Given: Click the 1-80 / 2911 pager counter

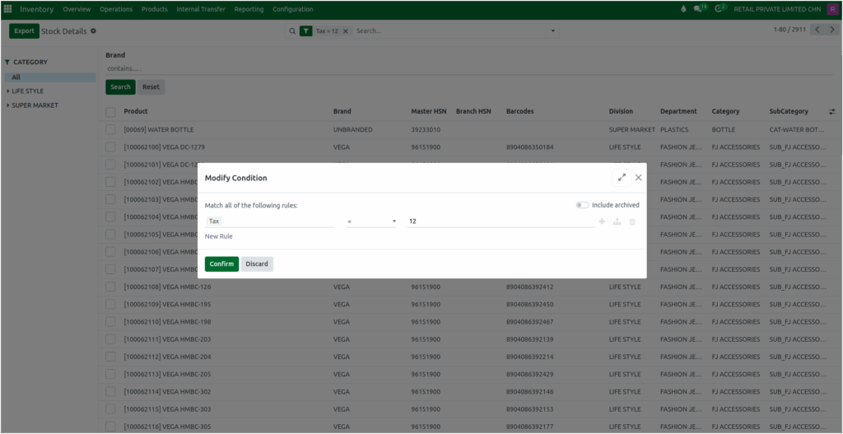Looking at the screenshot, I should pyautogui.click(x=789, y=30).
